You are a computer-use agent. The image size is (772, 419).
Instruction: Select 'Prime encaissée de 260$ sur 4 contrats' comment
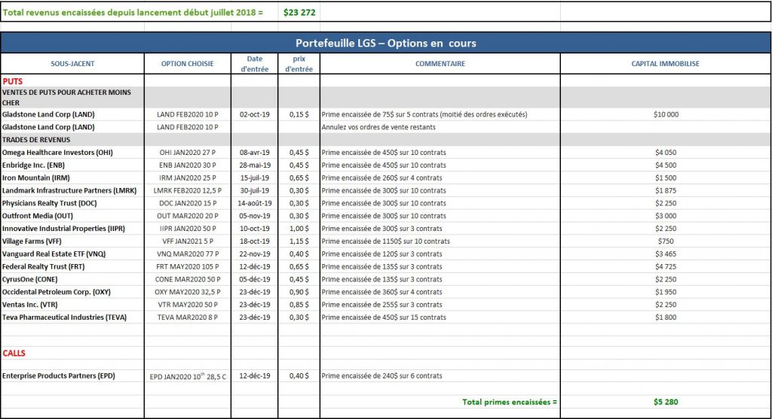click(381, 178)
